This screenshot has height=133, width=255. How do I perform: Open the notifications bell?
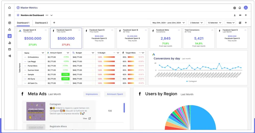click(240, 8)
